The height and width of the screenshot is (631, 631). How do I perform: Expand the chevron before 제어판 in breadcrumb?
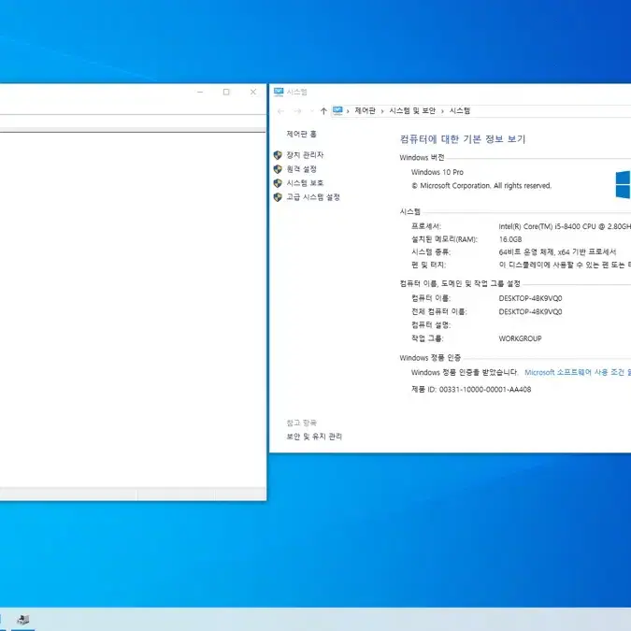click(x=348, y=111)
